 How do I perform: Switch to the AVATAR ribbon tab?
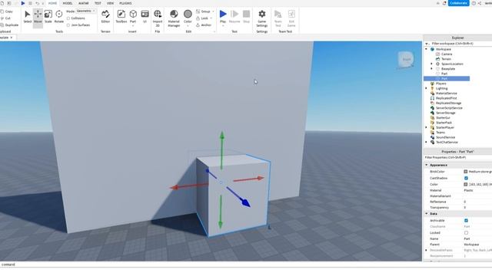84,3
